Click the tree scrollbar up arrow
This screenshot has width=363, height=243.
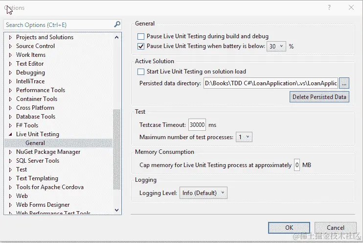pyautogui.click(x=116, y=37)
